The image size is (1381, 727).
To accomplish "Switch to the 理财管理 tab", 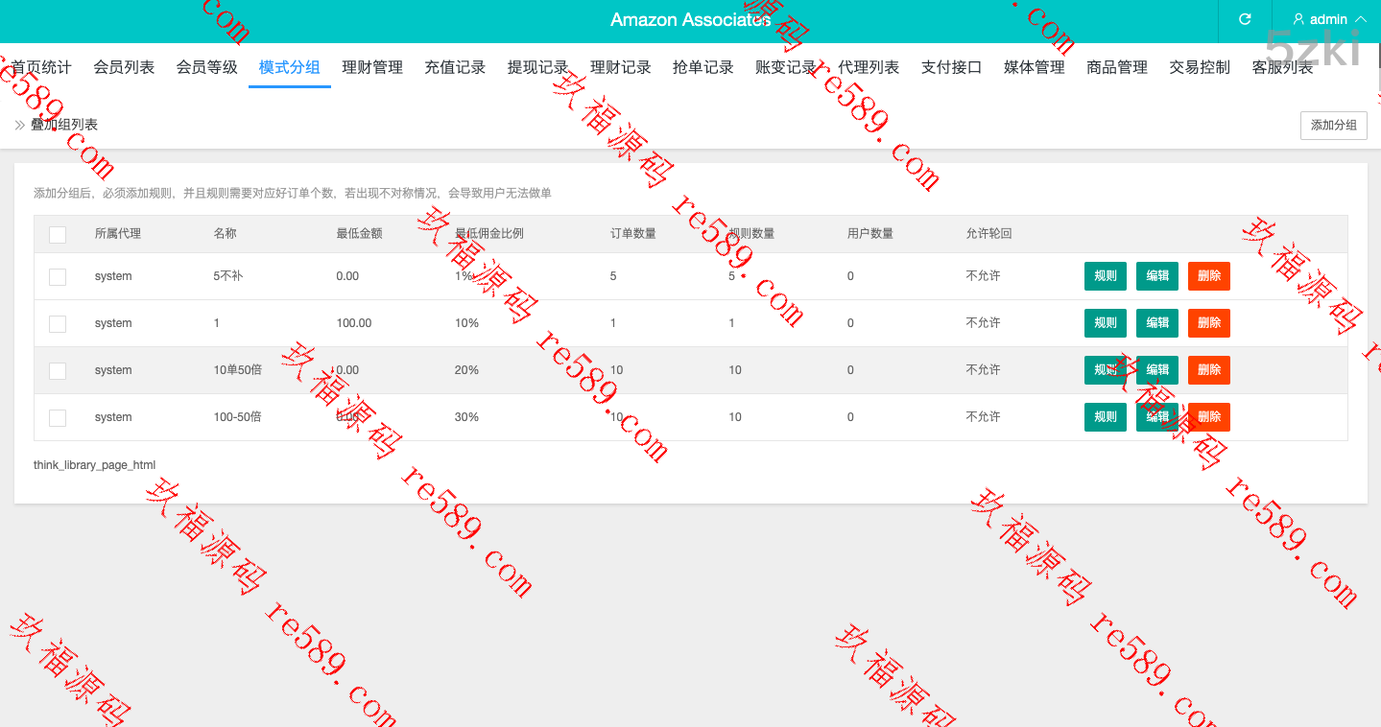I will point(372,67).
